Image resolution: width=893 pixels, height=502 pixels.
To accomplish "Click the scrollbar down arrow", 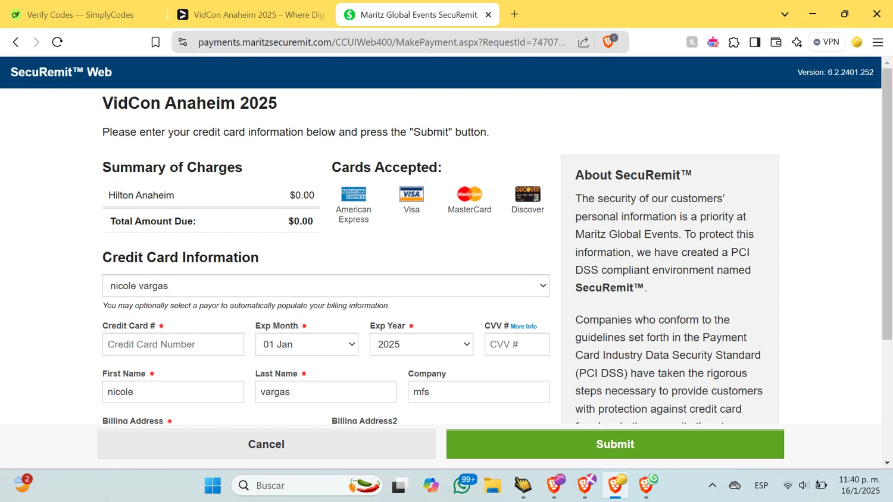I will point(887,463).
